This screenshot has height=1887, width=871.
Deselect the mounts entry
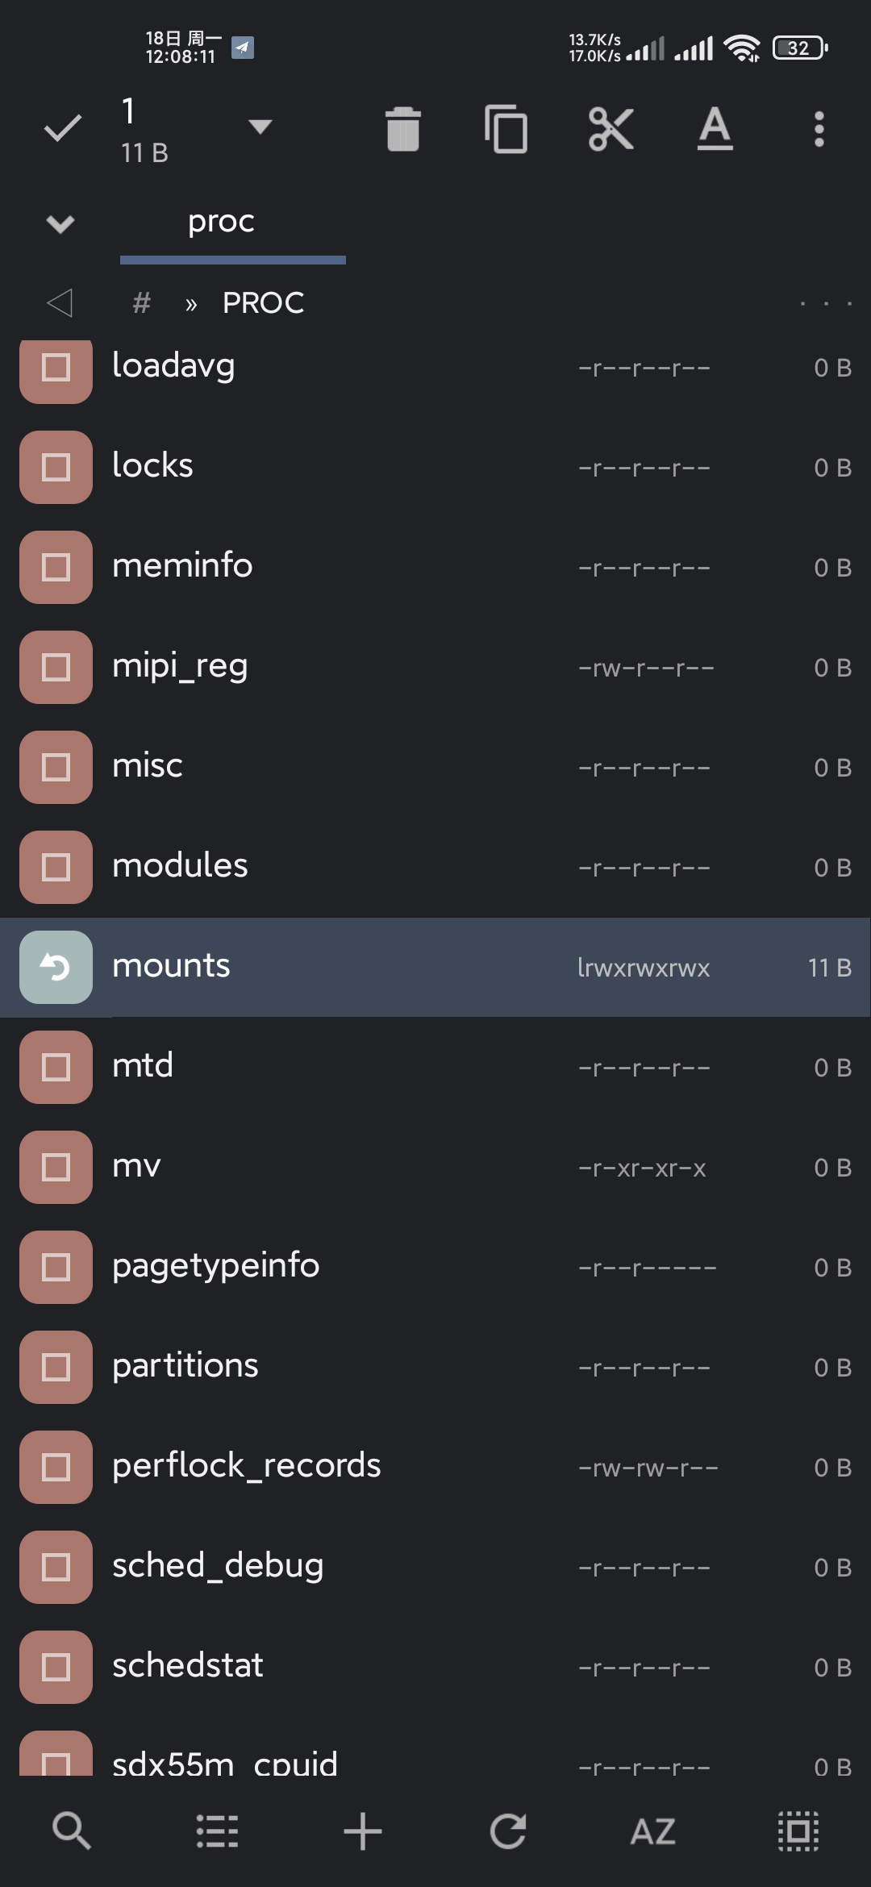coord(54,967)
